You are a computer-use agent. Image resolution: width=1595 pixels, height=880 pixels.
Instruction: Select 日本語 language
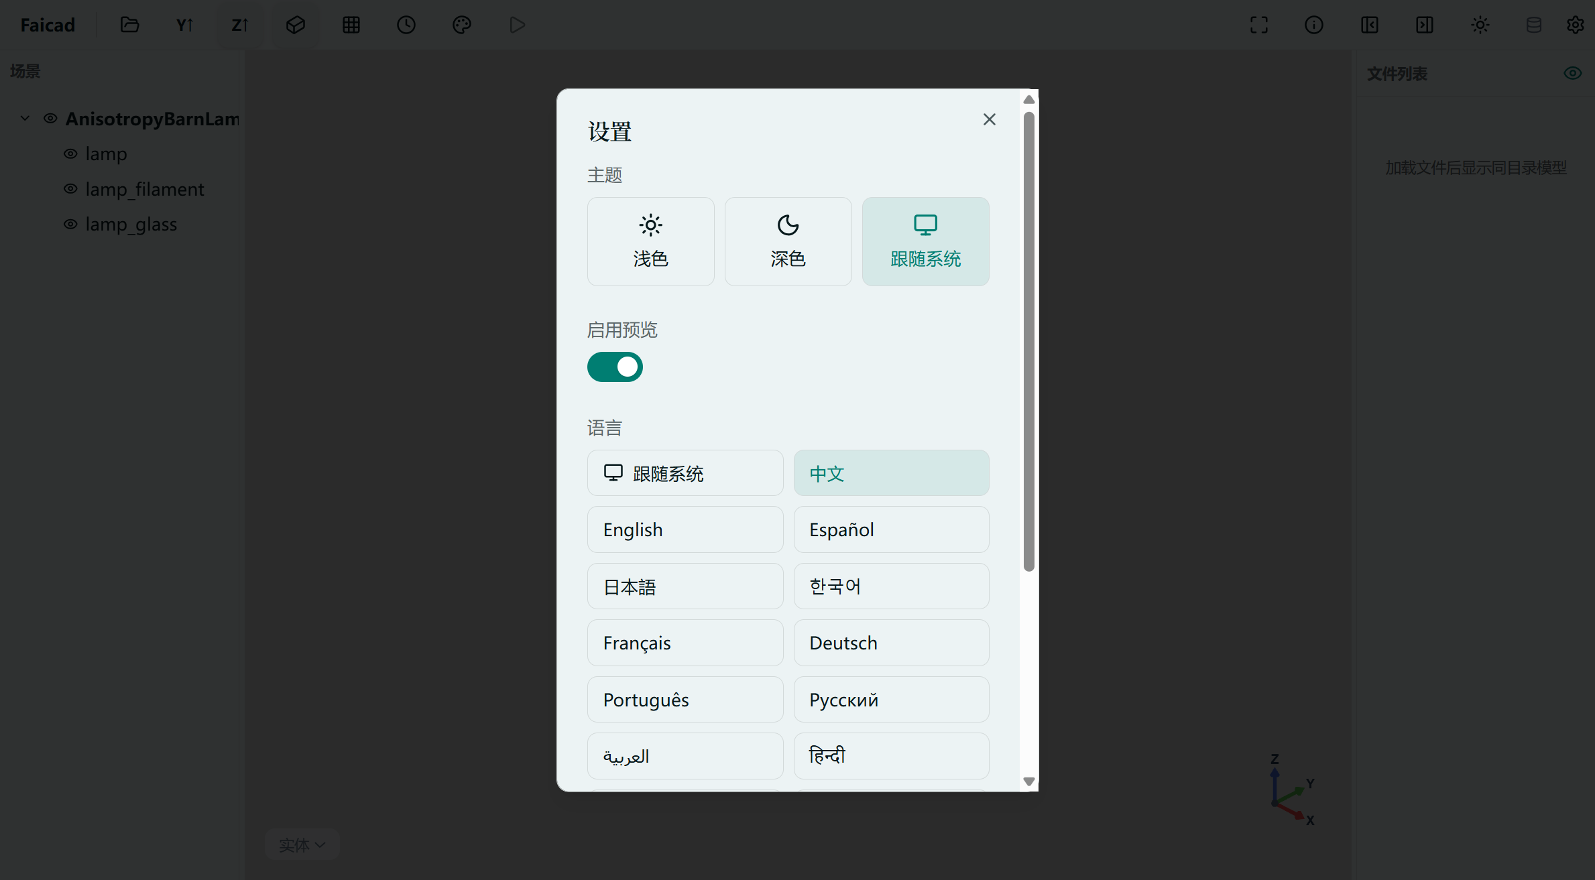(x=685, y=586)
